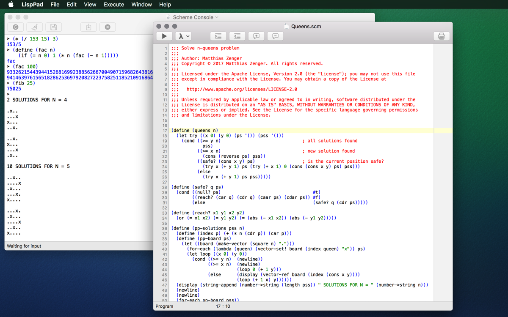
Task: Click the 'Program' label in status bar
Action: pos(164,306)
